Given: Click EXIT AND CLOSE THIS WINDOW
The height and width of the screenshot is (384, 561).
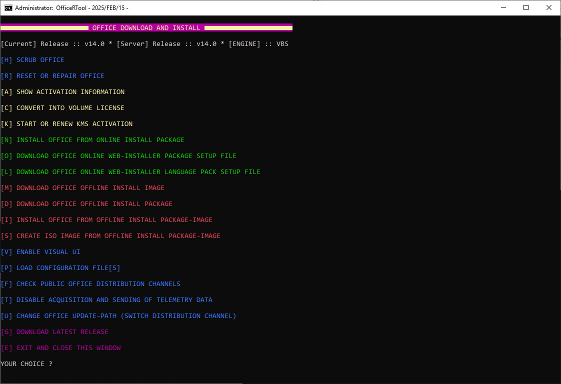Looking at the screenshot, I should [x=68, y=348].
